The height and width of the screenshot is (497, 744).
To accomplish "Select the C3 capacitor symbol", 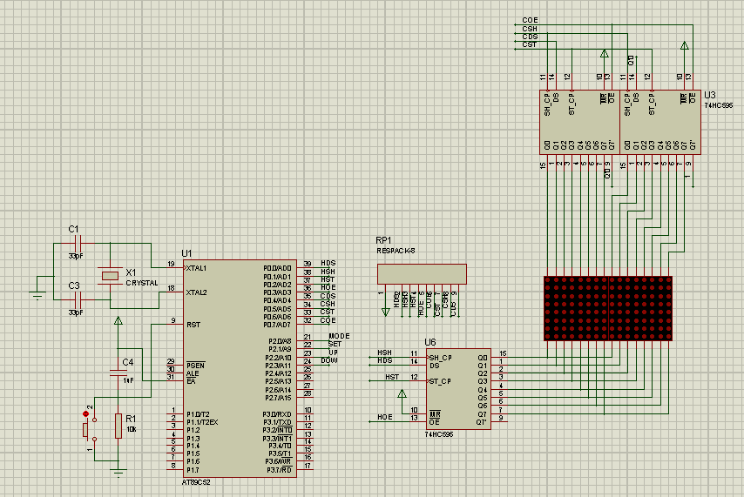I will [78, 299].
